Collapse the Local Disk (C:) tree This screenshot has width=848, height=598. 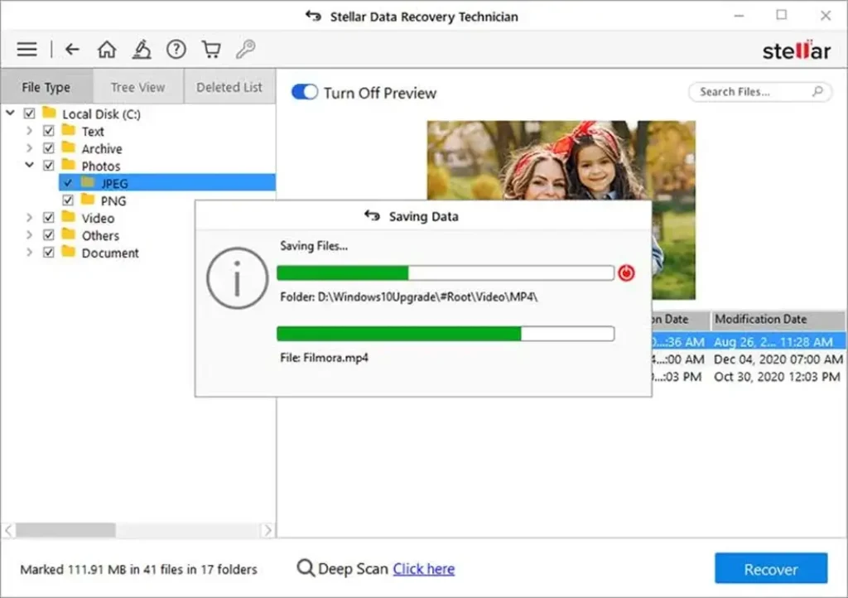click(8, 113)
